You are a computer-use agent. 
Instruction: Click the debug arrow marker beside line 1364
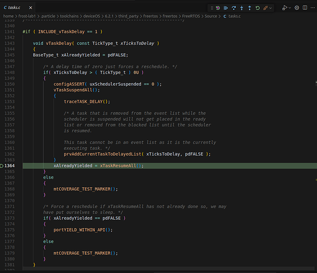coord(2,166)
